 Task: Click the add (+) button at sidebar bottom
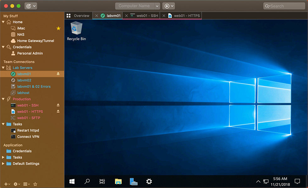(7, 184)
